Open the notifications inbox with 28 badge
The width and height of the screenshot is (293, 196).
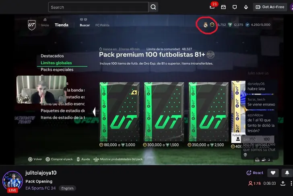[x=212, y=7]
